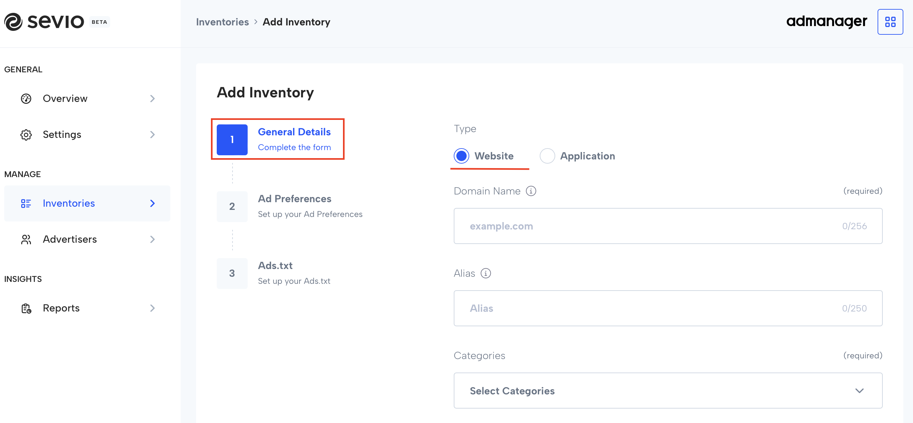
Task: Open the Ads.txt setup step
Action: point(275,272)
